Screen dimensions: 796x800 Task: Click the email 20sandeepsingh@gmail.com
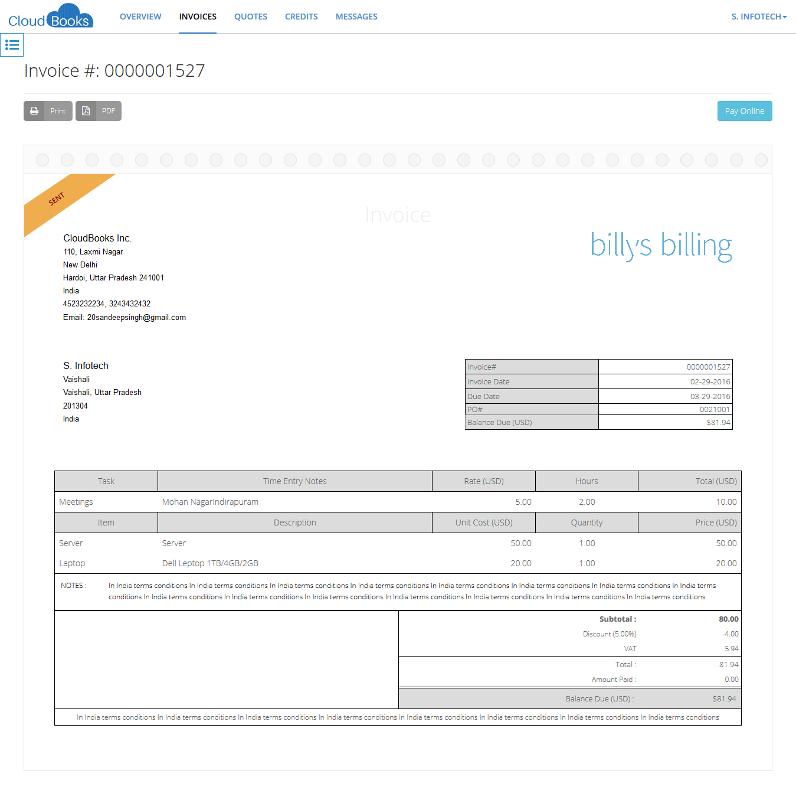(136, 318)
